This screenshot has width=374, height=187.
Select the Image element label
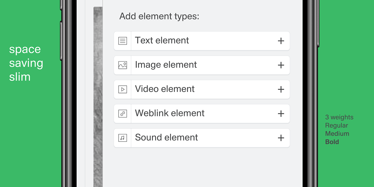166,65
